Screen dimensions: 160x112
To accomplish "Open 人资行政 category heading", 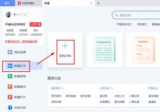I will [x=104, y=88].
